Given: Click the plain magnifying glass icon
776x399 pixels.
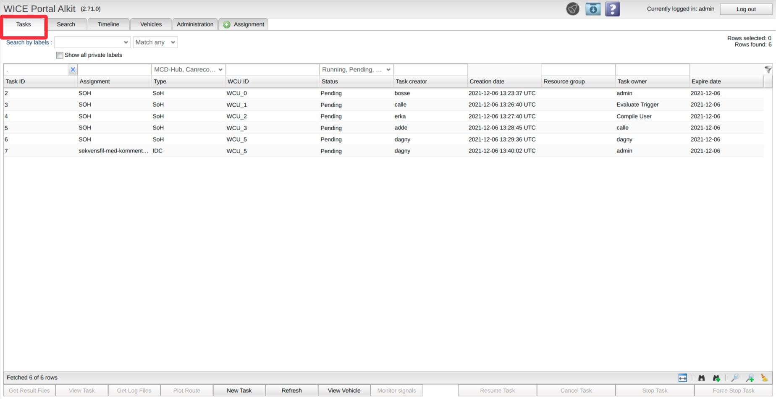Looking at the screenshot, I should click(x=735, y=378).
